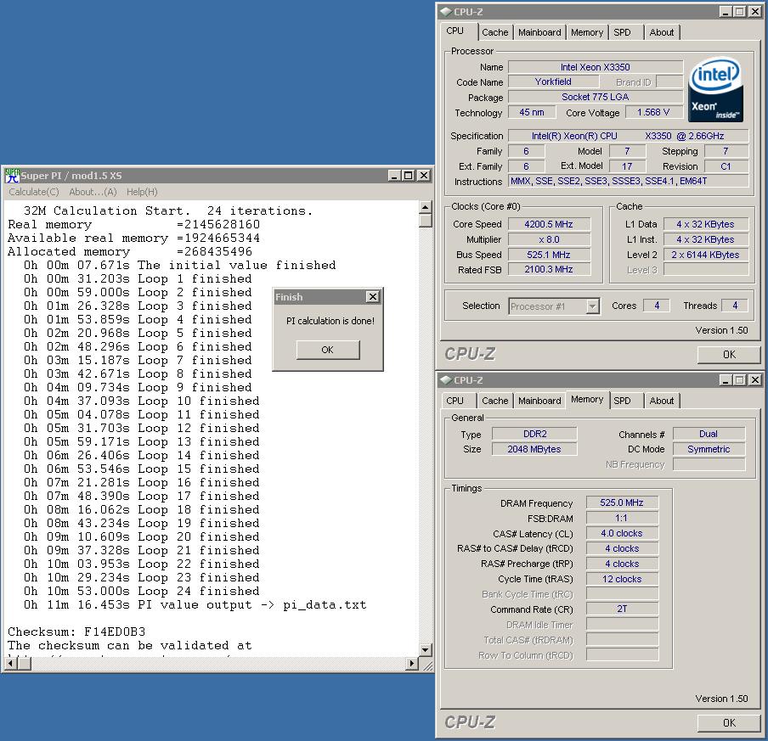Click the DDR2 memory type value
The height and width of the screenshot is (741, 768).
click(534, 434)
